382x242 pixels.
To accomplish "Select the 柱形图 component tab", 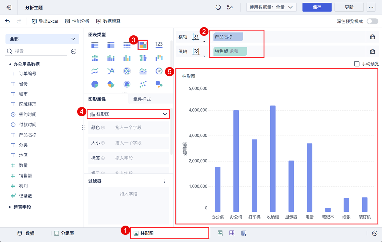I will tap(170, 233).
